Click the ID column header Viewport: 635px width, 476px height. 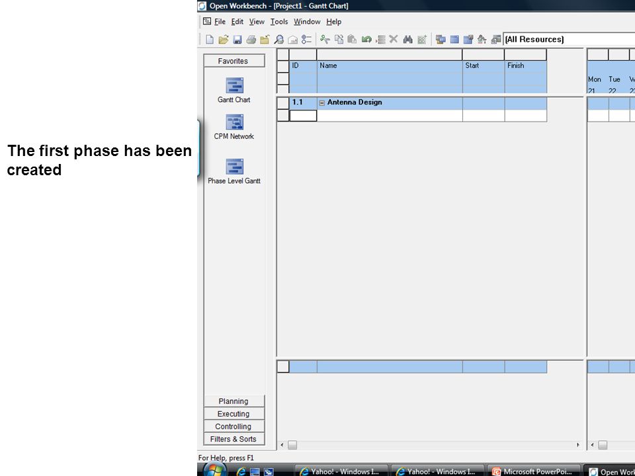click(303, 65)
